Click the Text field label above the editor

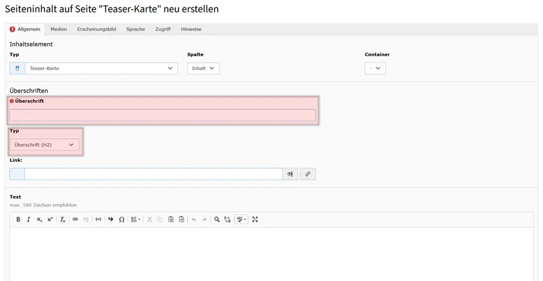15,197
